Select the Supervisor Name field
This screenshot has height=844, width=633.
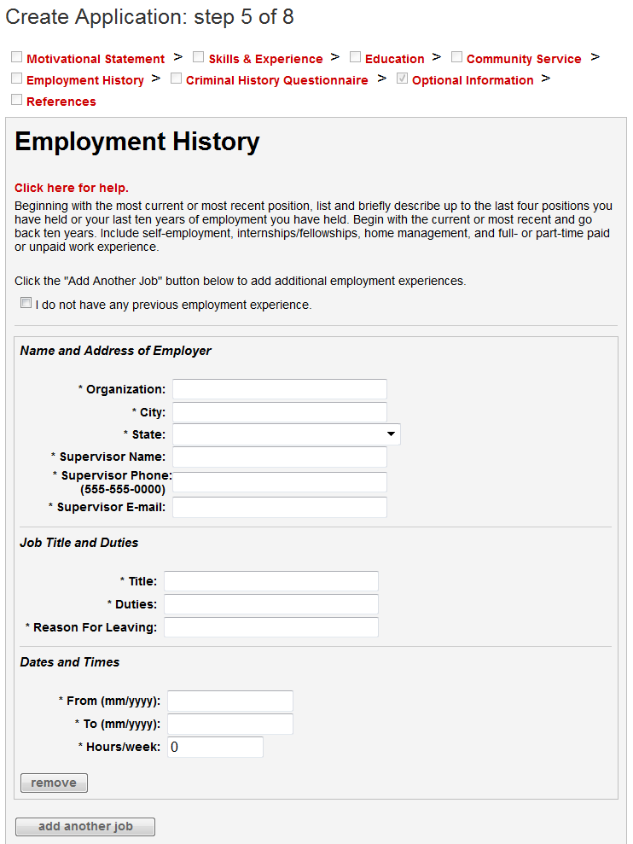(280, 457)
